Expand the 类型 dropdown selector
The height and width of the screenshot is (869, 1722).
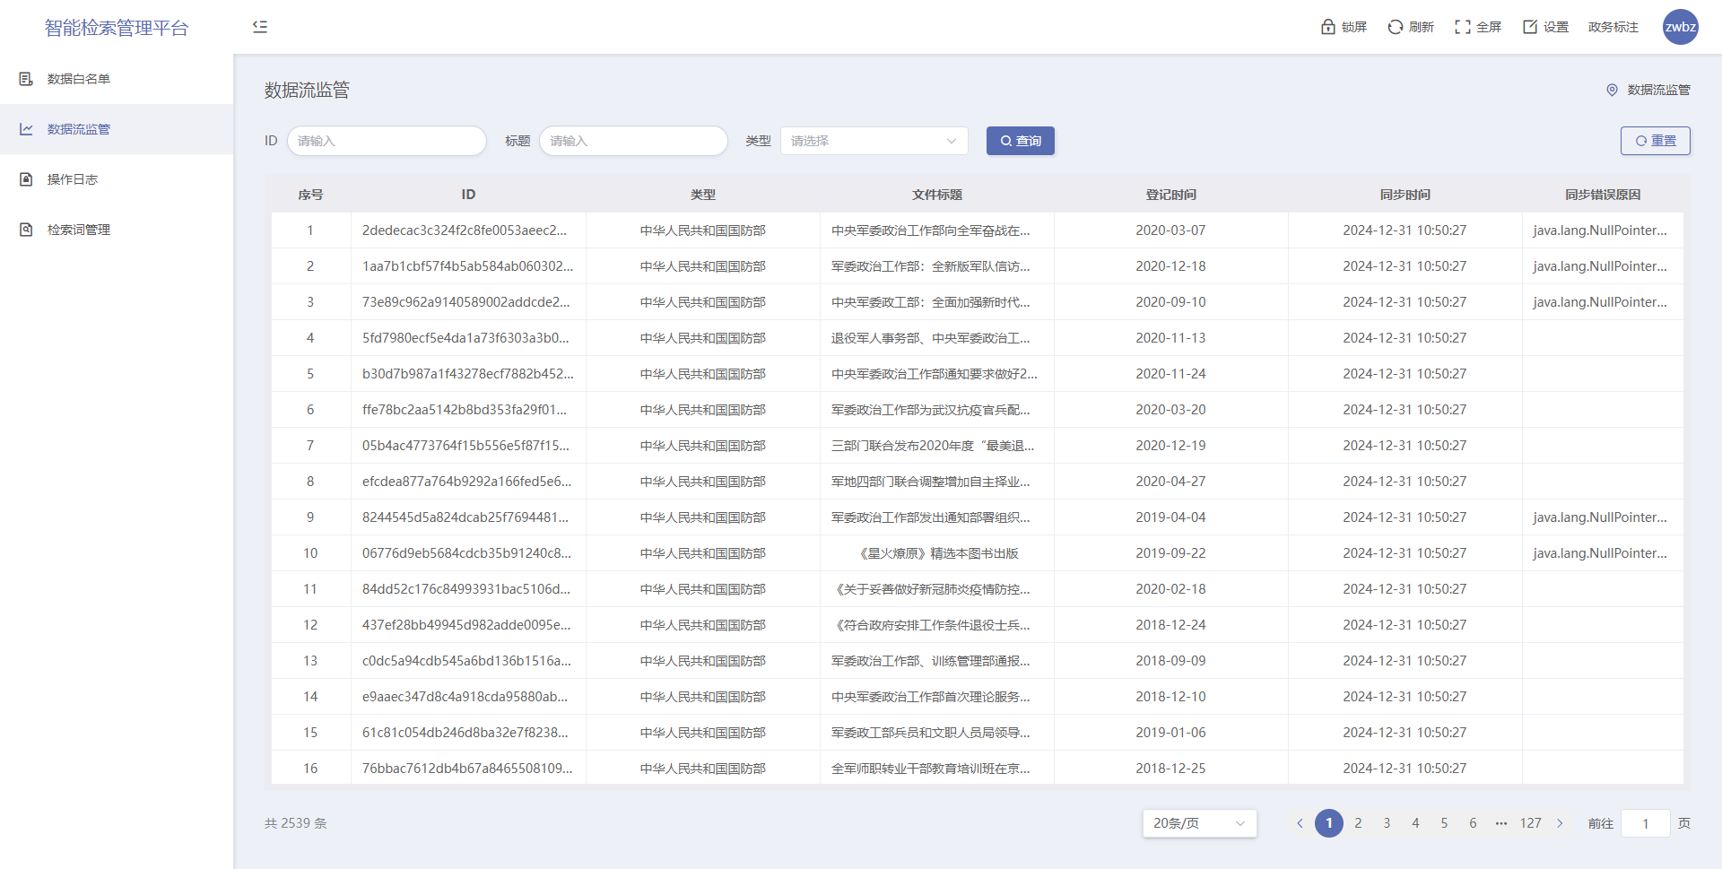874,141
